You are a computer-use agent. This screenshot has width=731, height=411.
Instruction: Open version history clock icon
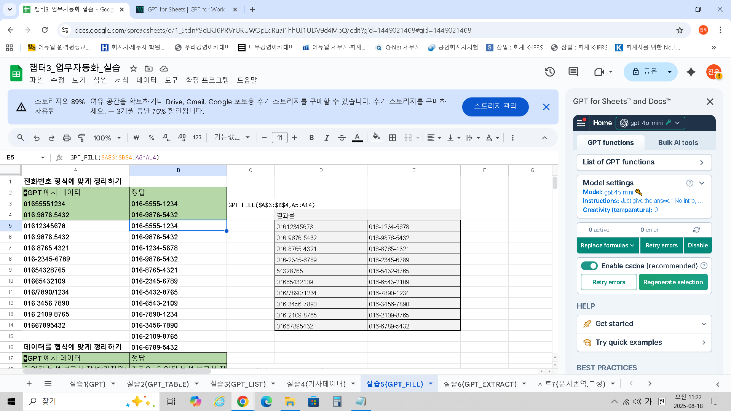[550, 72]
